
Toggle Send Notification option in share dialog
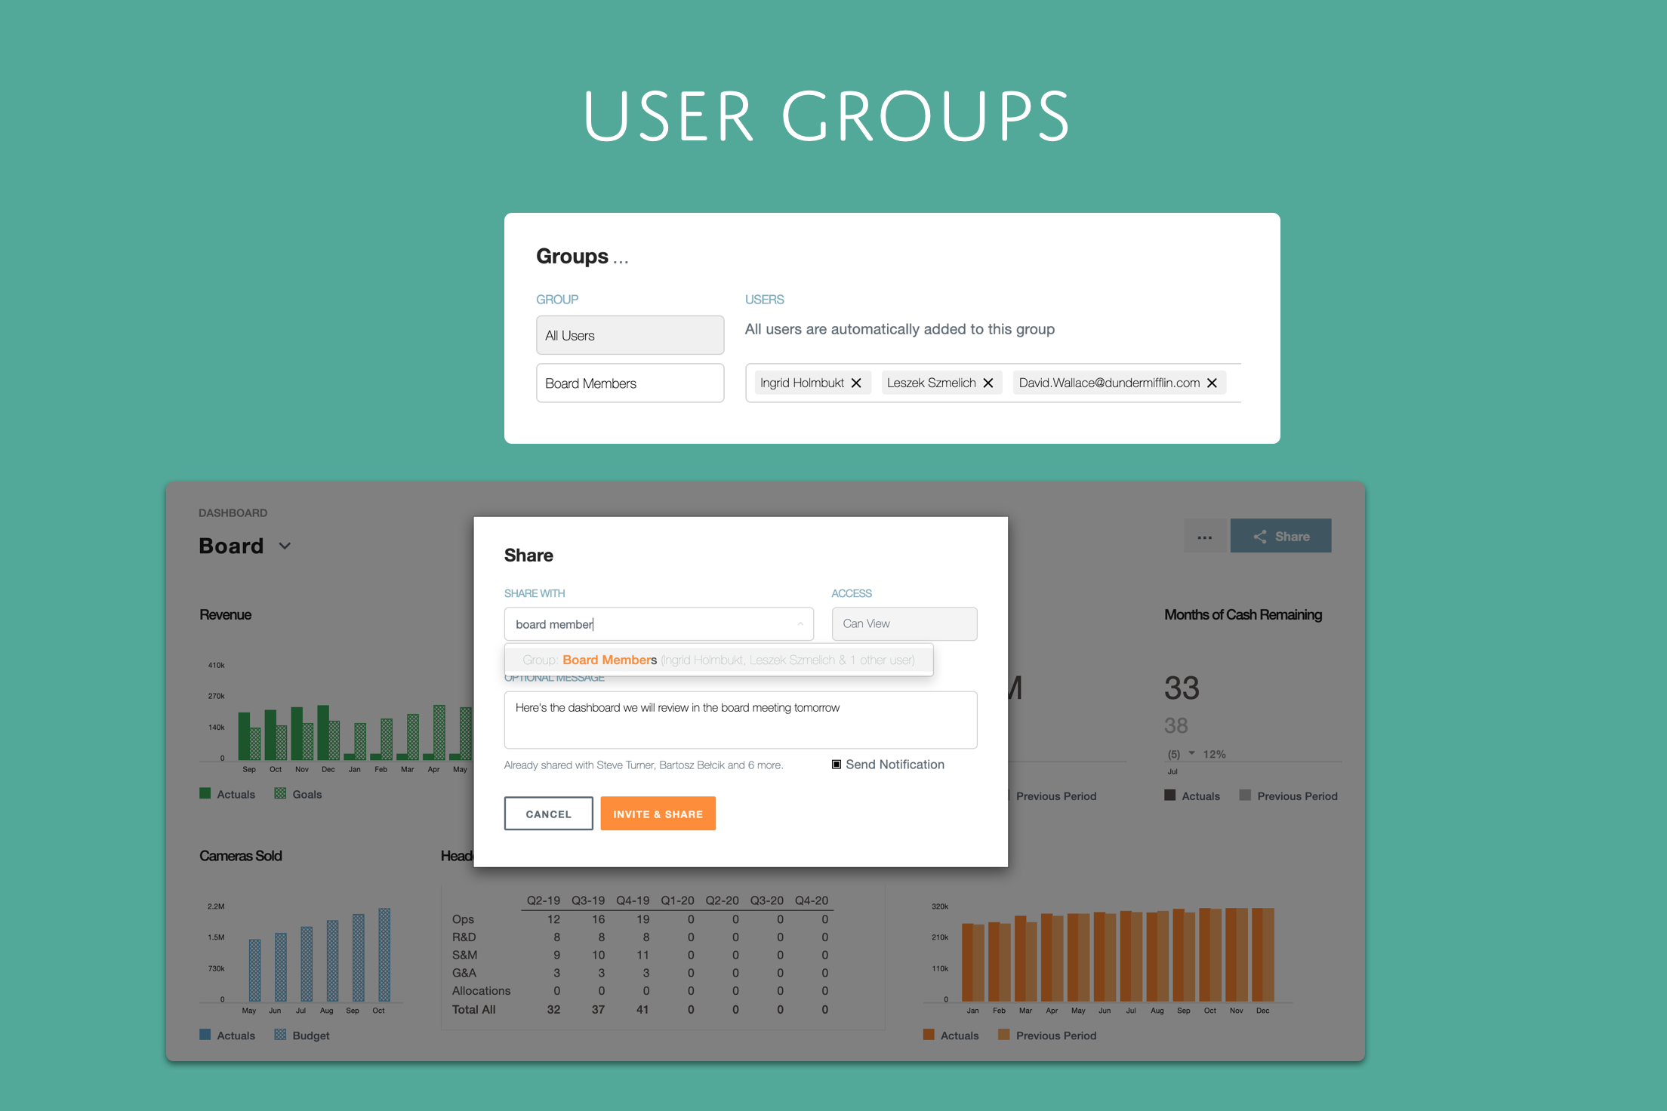[833, 764]
